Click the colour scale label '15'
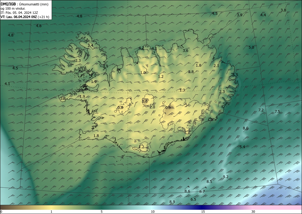This screenshot has width=302, height=214. (203, 212)
